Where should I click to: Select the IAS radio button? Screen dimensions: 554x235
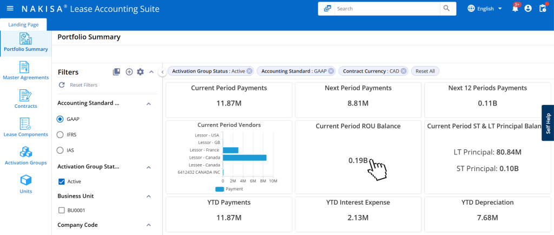(60, 150)
